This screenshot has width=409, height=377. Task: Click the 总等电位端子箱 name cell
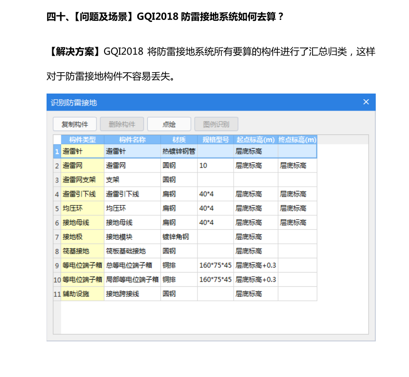tap(132, 265)
